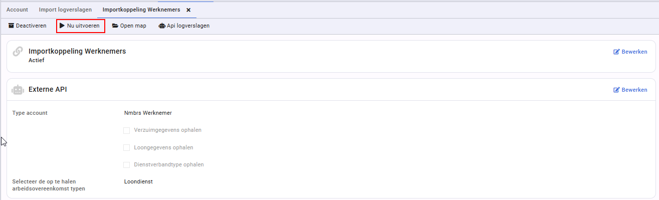The image size is (659, 200).
Task: Click the pencil icon in Importkoppeling Werknemers card
Action: pos(616,52)
